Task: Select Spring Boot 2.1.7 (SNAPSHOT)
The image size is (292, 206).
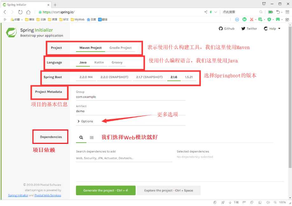Action: click(x=149, y=77)
